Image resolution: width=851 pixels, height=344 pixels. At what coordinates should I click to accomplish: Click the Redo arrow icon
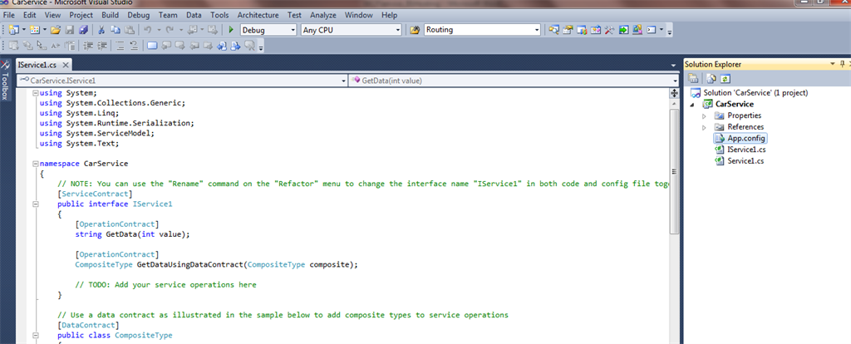pos(170,30)
